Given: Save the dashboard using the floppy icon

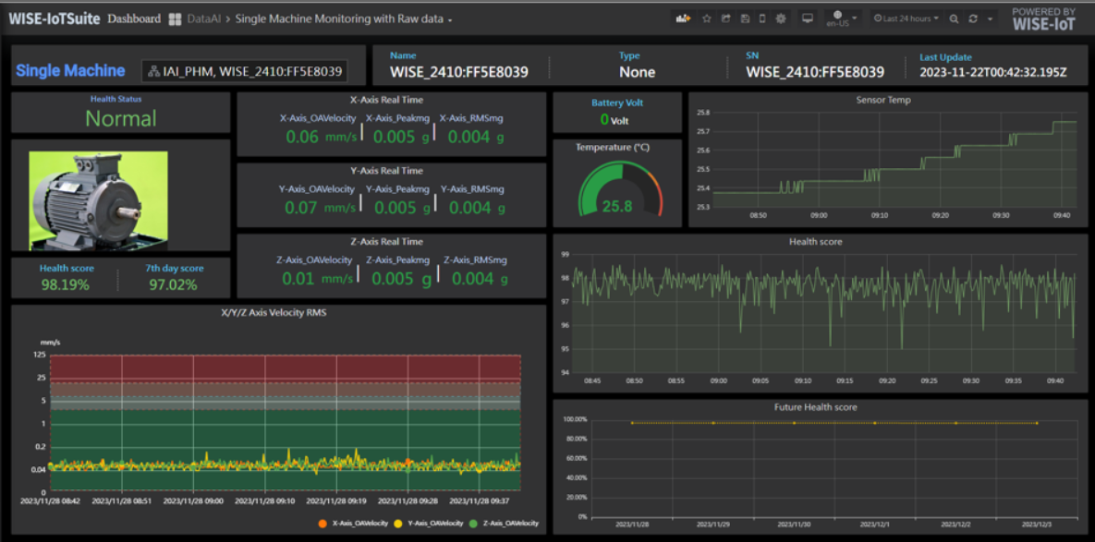Looking at the screenshot, I should (745, 18).
